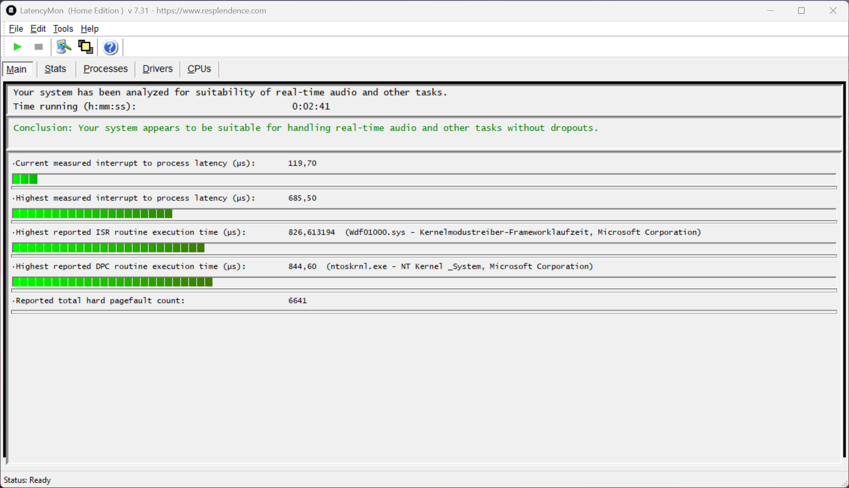Screen dimensions: 849x488
Task: Click the LatencyMon app icon in title bar
Action: pos(11,10)
